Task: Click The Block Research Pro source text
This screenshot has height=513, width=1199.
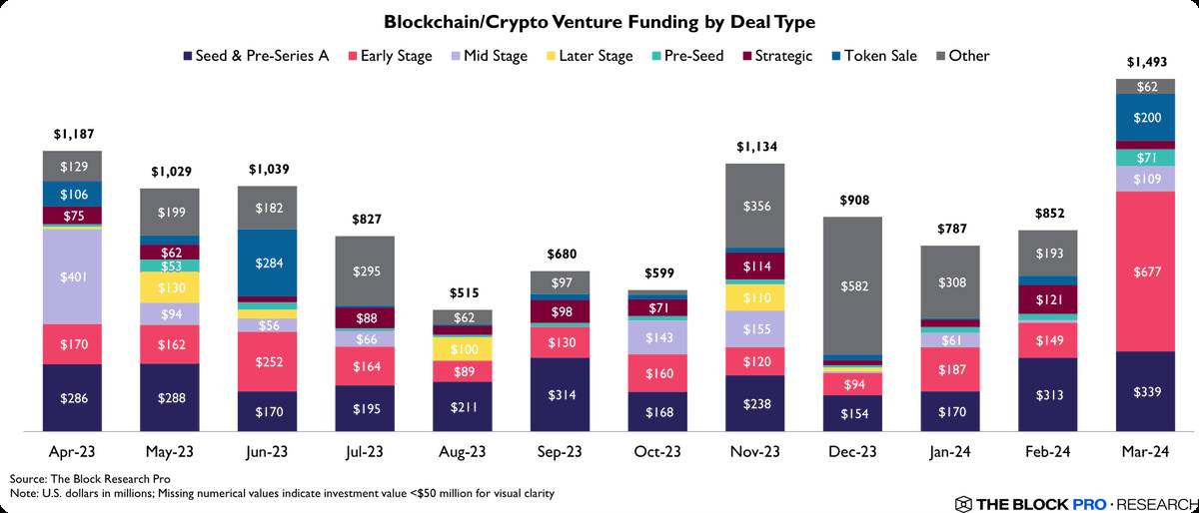Action: (x=75, y=480)
